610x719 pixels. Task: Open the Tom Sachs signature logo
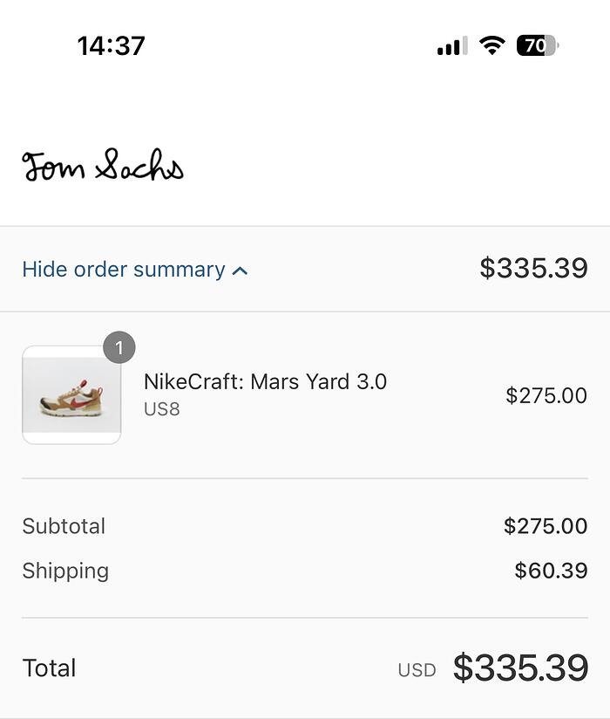point(103,165)
